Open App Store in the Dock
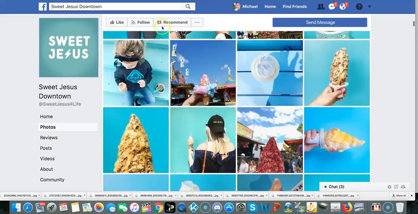The width and height of the screenshot is (418, 214). [x=229, y=207]
